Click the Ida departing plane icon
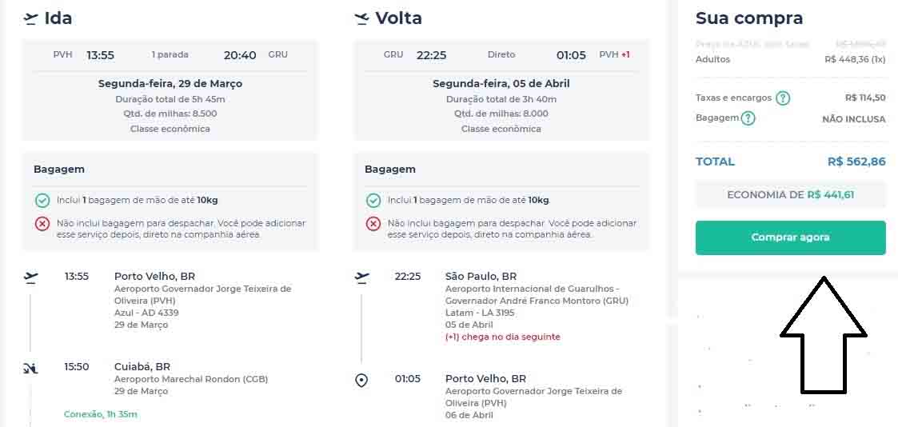 [30, 18]
